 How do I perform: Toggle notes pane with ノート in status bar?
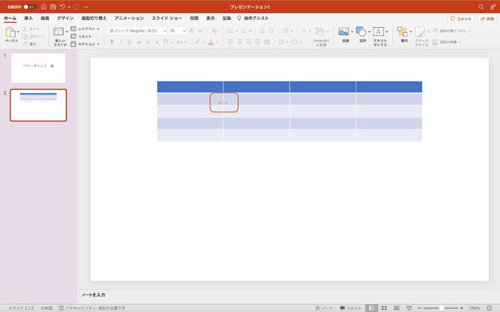324,308
